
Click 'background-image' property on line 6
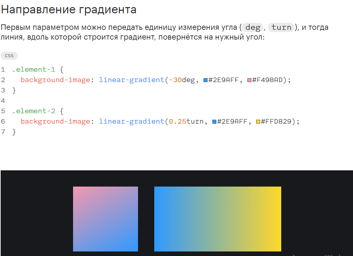[56, 121]
